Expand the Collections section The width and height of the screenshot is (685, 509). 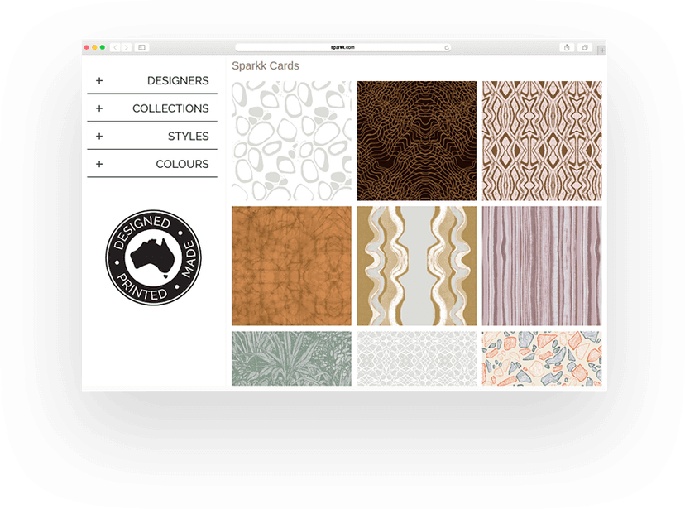click(x=152, y=108)
